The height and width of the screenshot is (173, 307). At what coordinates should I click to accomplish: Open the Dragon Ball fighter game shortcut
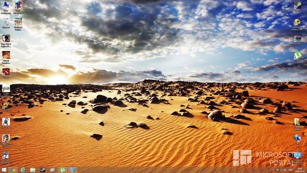tap(6, 41)
